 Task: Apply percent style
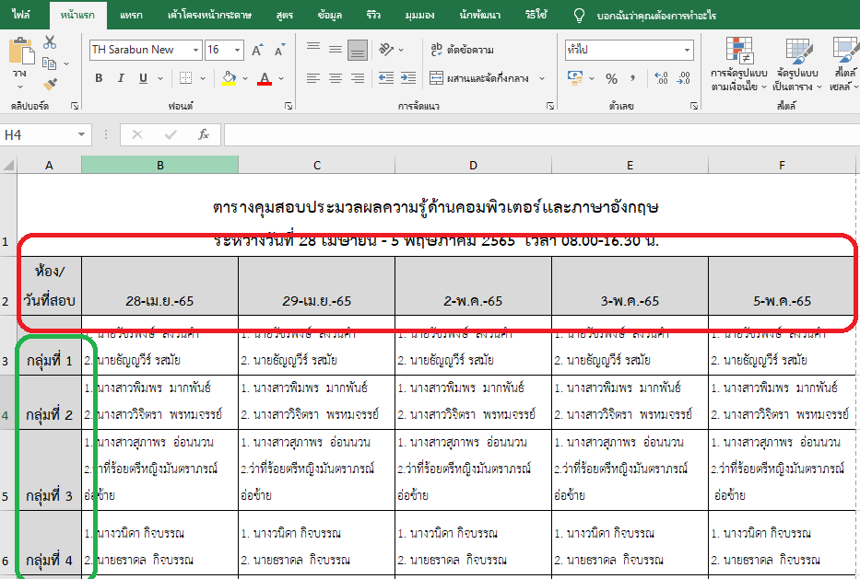point(611,78)
